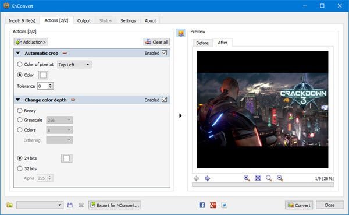Choose the 32 bits radio button
349x215 pixels.
(20, 168)
